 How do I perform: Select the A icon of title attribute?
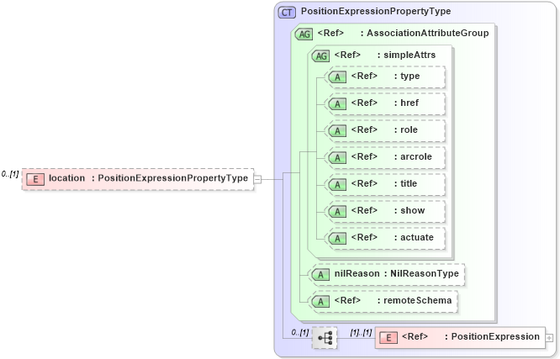point(337,185)
